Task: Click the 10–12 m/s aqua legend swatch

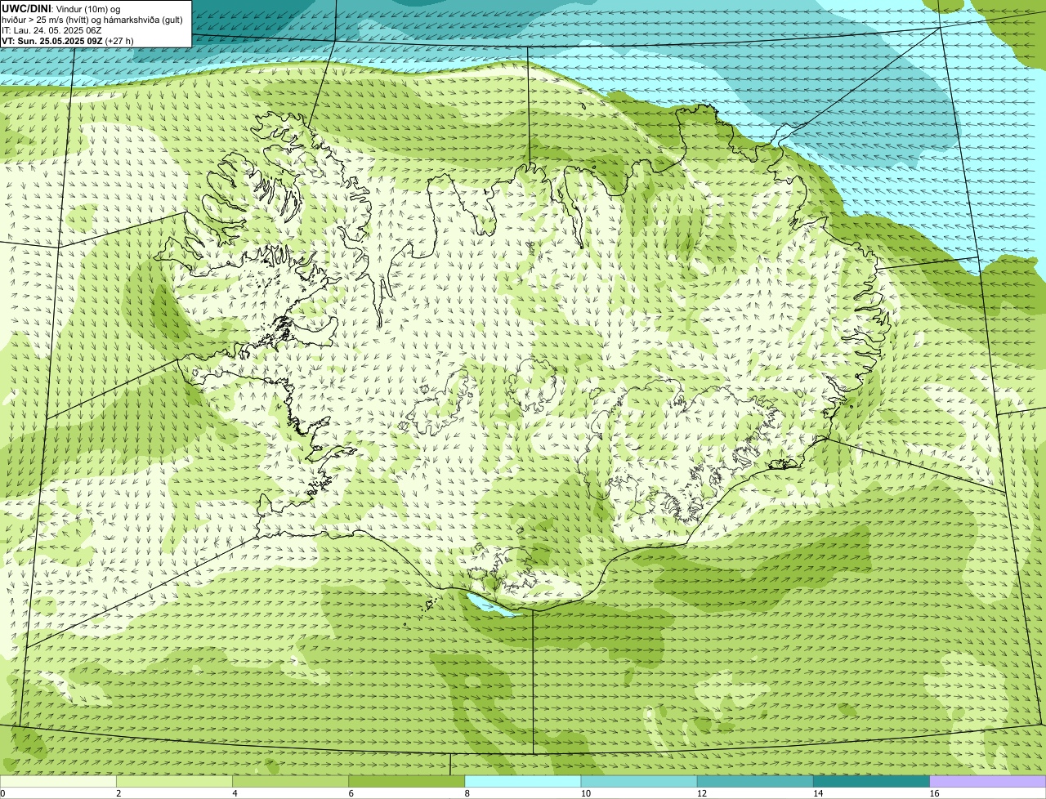Action: point(639,782)
